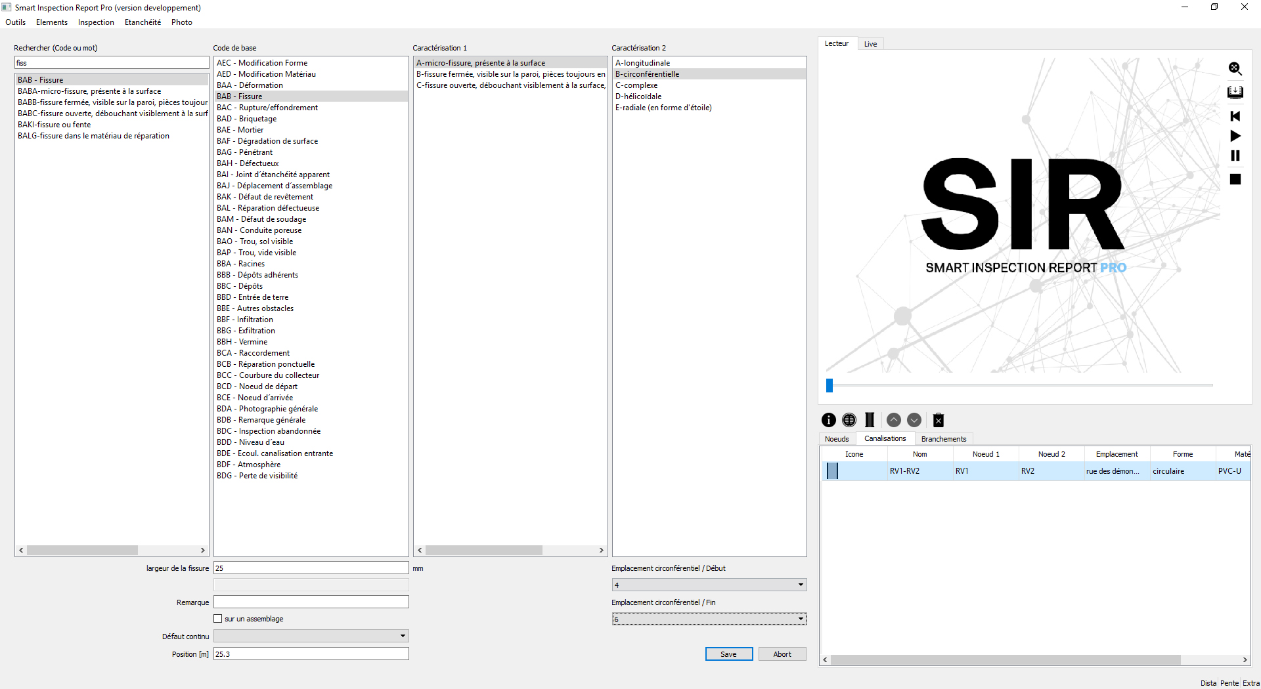Click the move-down chevron icon
The image size is (1261, 689).
pyautogui.click(x=914, y=420)
